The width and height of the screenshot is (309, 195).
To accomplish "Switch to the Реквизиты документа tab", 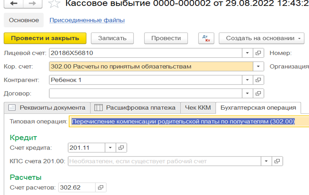I will click(47, 108).
